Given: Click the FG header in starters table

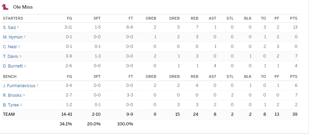Looking at the screenshot, I should point(69,19).
